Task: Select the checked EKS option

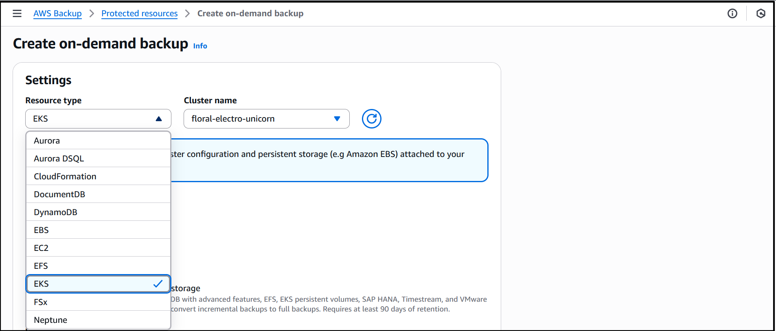Action: (98, 284)
